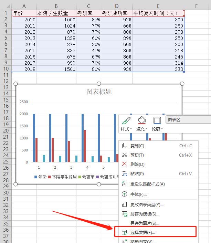211x243 pixels.
Task: Select column D header
Action: (x=117, y=6)
